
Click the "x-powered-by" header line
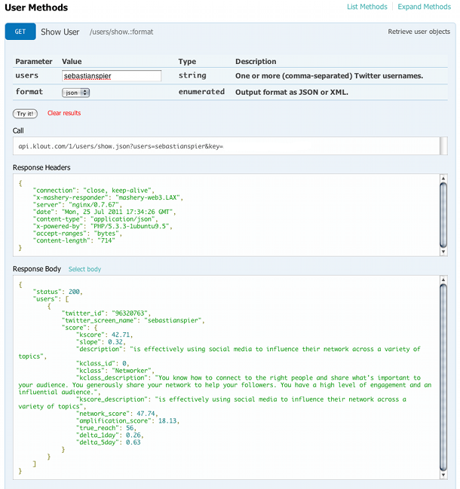[x=103, y=226]
